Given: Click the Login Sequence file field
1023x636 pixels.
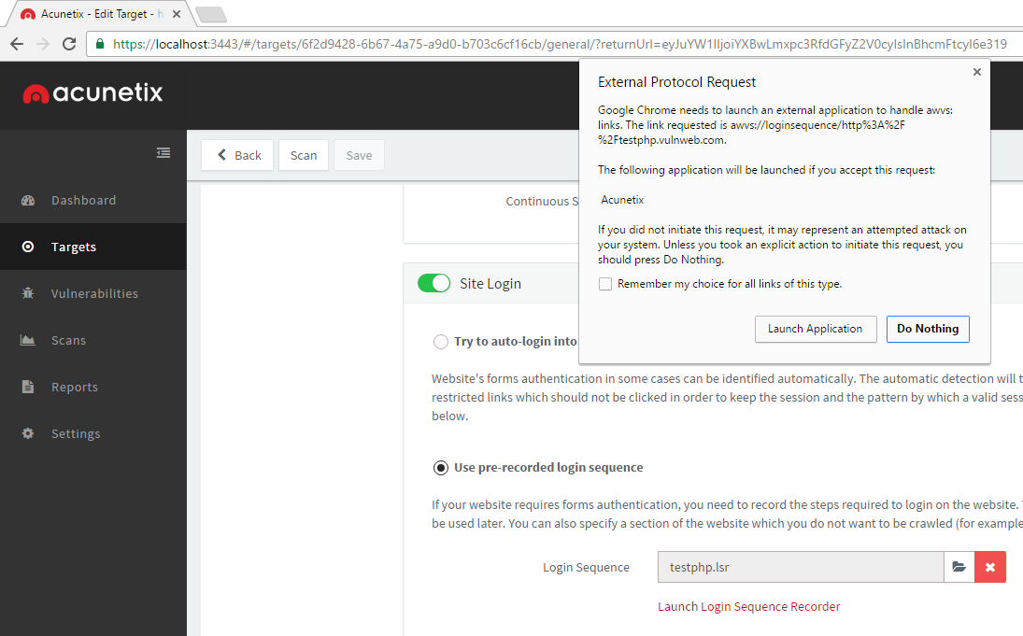Looking at the screenshot, I should pos(801,567).
